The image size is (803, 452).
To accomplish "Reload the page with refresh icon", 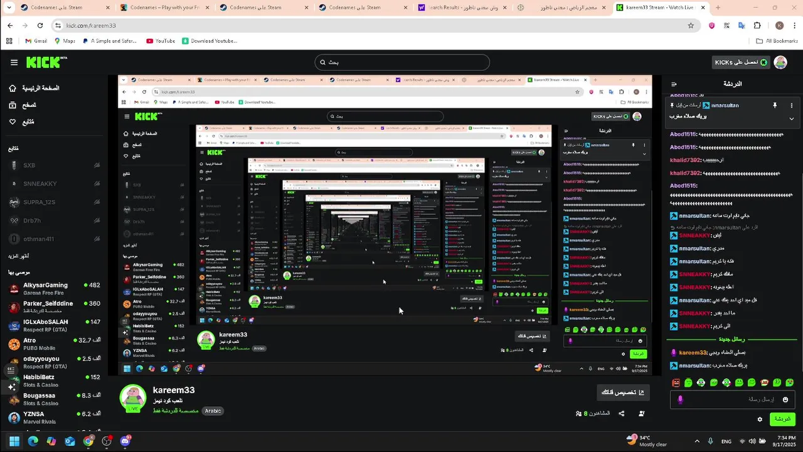I will (40, 26).
